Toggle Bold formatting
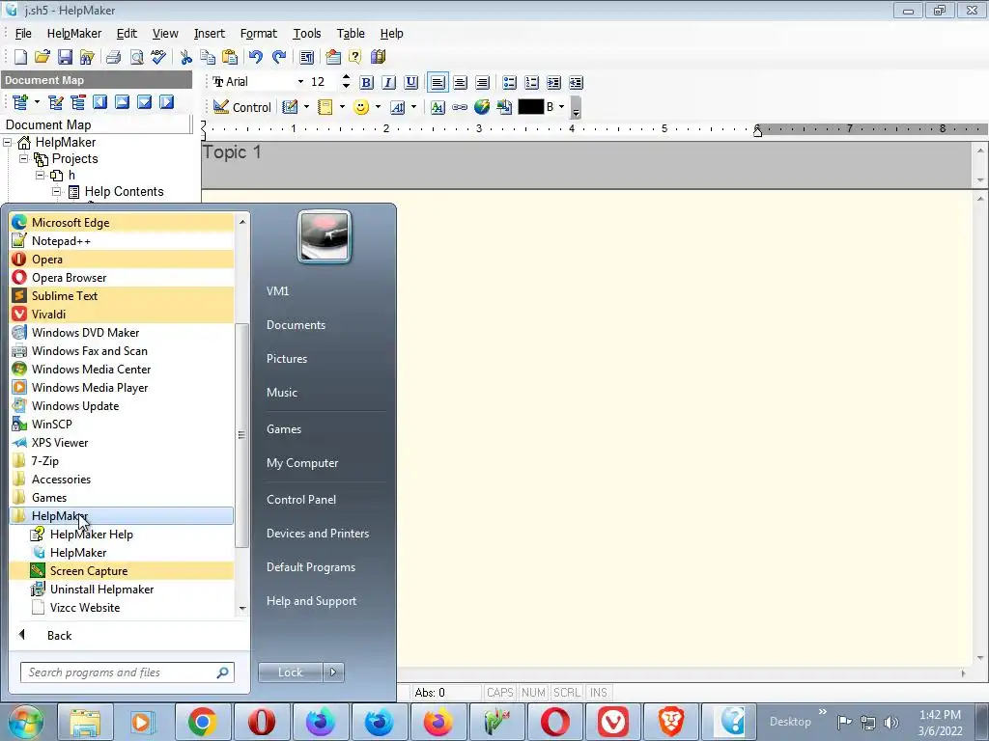Image resolution: width=989 pixels, height=741 pixels. 366,83
